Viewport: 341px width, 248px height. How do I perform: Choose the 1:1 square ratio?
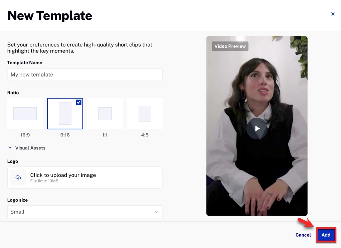(x=105, y=114)
